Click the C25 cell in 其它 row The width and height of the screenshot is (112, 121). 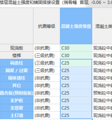[76, 85]
